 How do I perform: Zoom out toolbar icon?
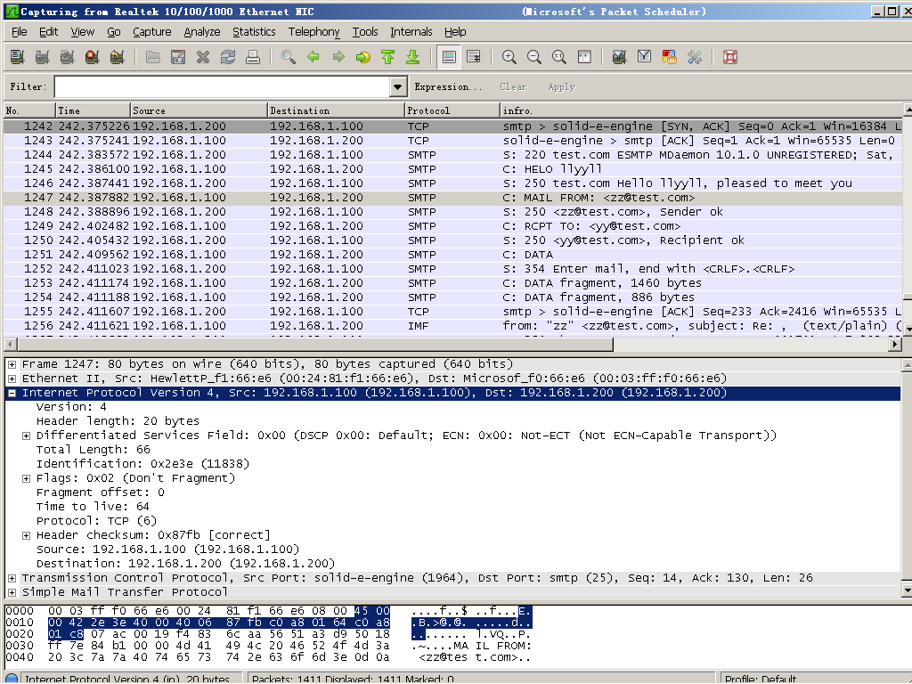coord(534,57)
